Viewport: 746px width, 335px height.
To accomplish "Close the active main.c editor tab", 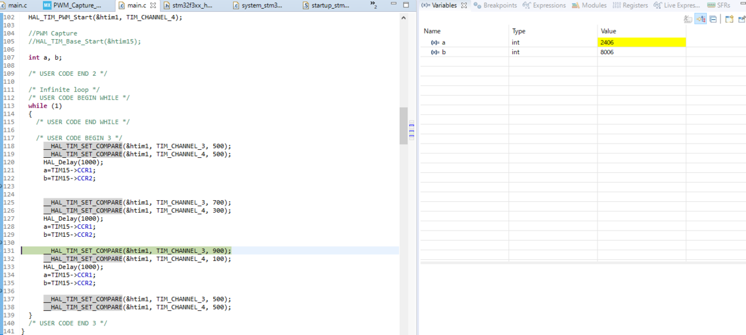I will point(154,6).
